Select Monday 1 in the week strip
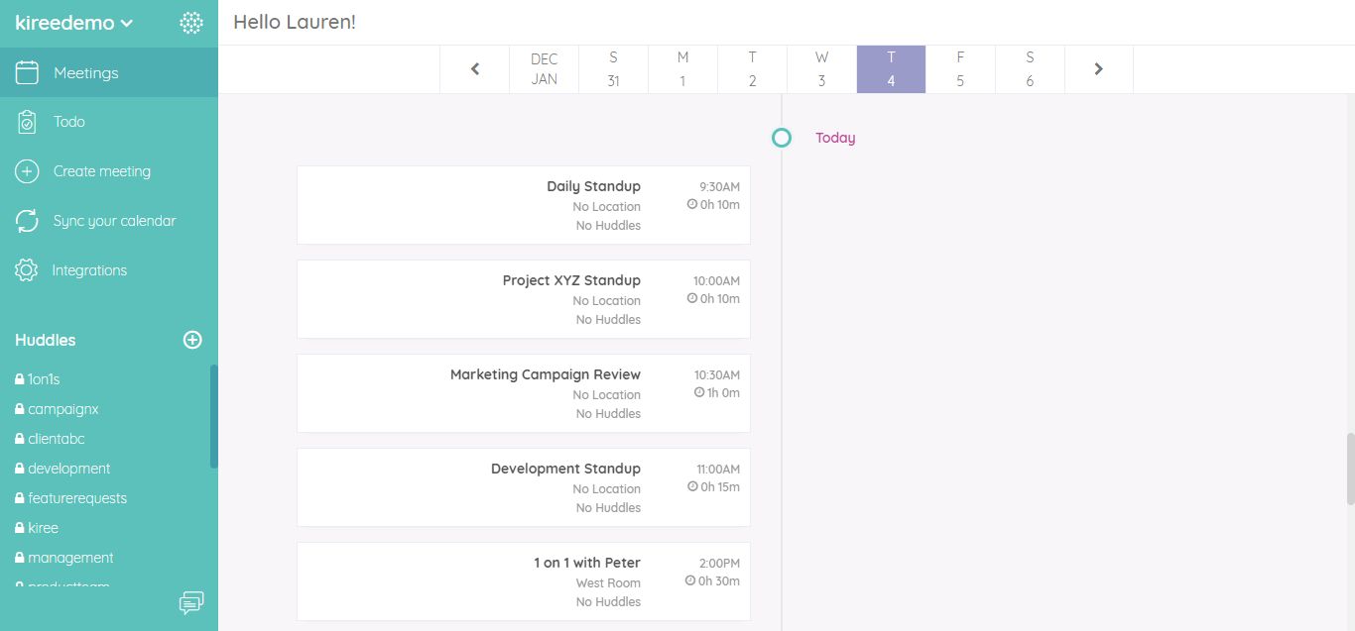The image size is (1355, 631). point(682,68)
